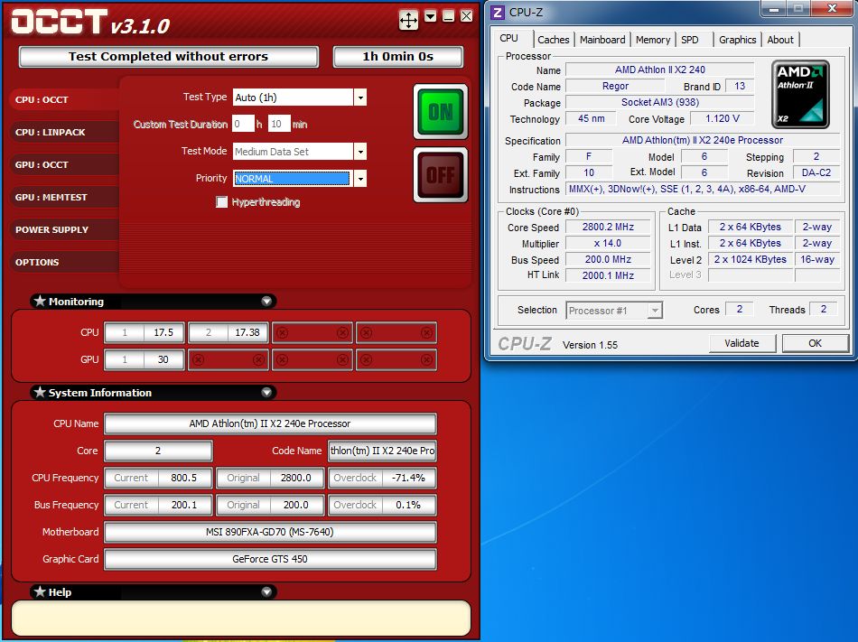
Task: Click the Validate button in CPU-Z
Action: (742, 343)
